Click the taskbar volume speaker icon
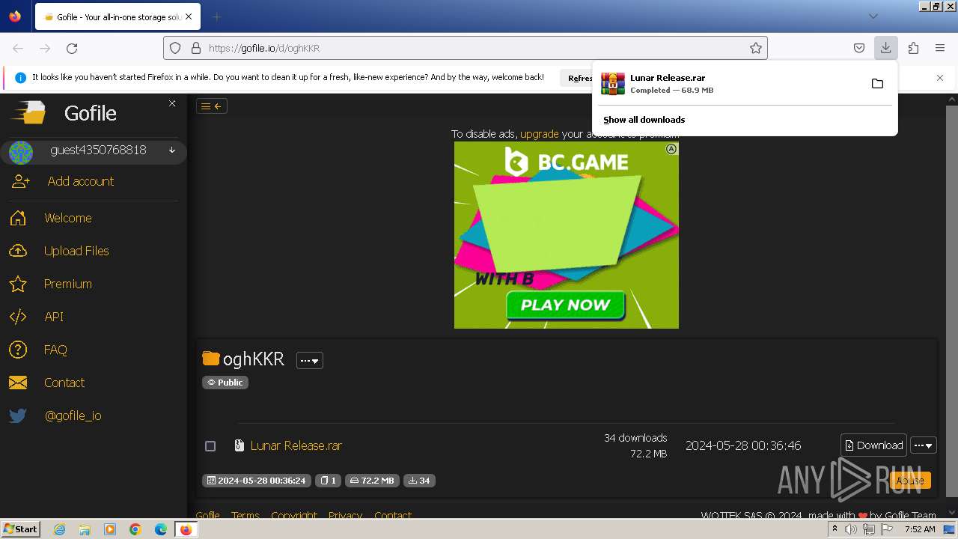Screen dimensions: 958x539 pyautogui.click(x=851, y=529)
